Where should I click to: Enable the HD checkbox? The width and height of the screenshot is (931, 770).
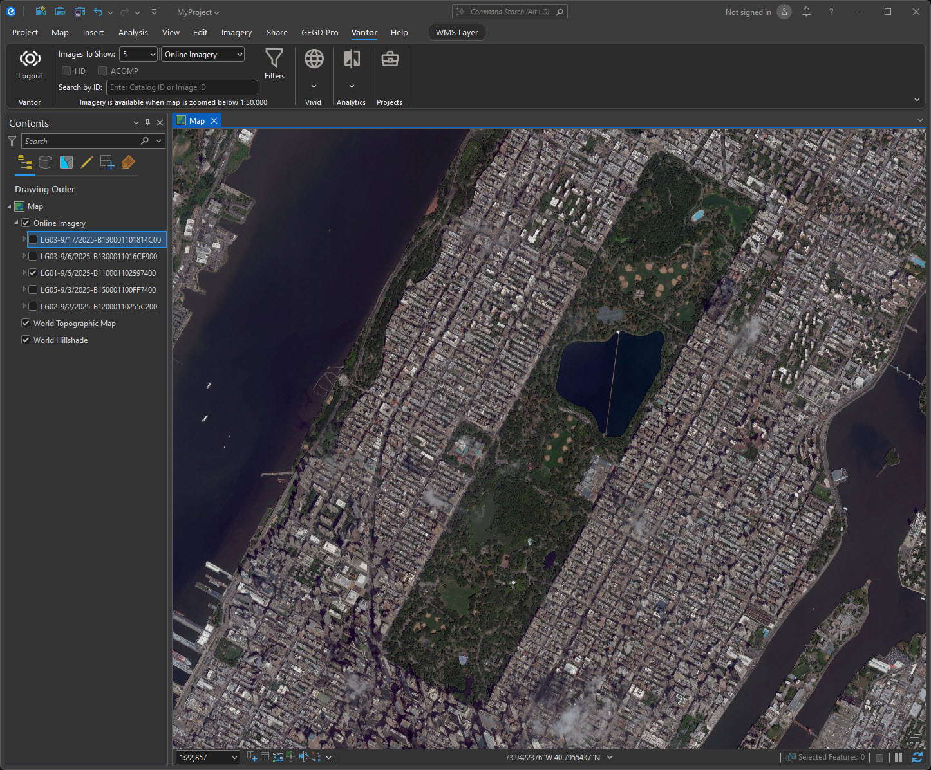(x=66, y=71)
